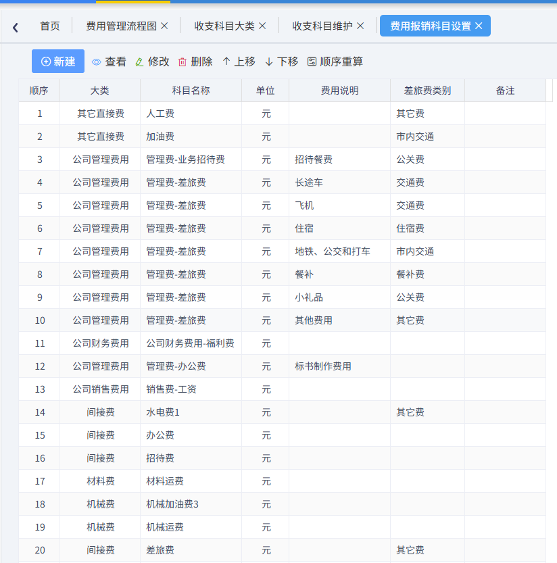Screen dimensions: 557x563
Task: Select the eye icon beside 查看
Action: [x=96, y=61]
